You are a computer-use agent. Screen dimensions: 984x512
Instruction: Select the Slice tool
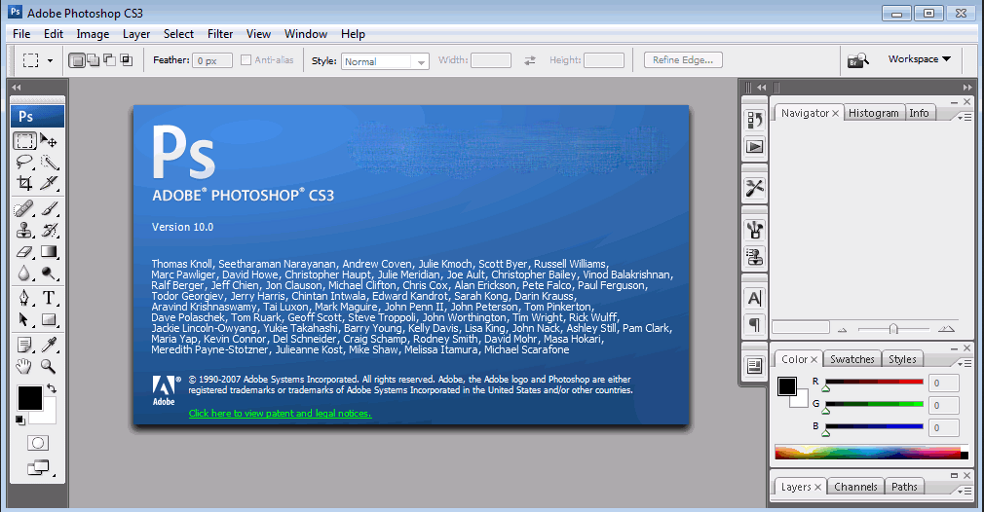(x=49, y=183)
